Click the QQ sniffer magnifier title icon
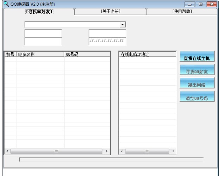The height and width of the screenshot is (176, 220). point(6,4)
